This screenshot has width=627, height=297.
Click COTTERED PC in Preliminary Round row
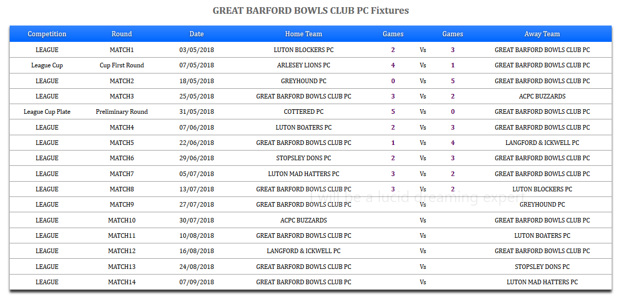pyautogui.click(x=304, y=112)
